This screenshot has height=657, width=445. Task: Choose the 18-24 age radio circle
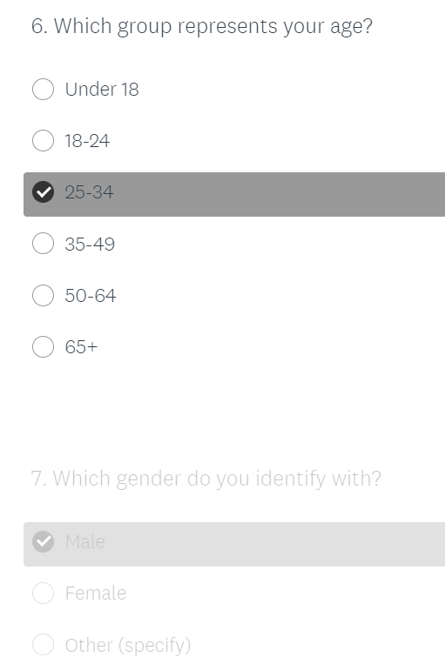pos(43,140)
